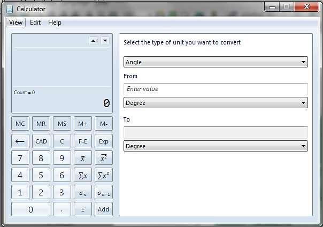The image size is (323, 227).
Task: Click the mean of squares button
Action: pos(104,158)
